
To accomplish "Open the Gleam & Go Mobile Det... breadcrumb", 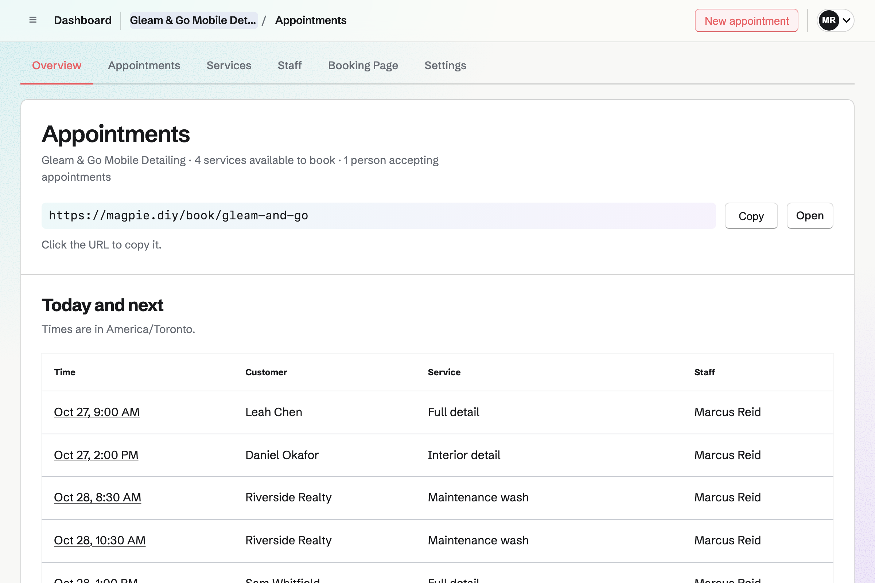I will pyautogui.click(x=194, y=20).
